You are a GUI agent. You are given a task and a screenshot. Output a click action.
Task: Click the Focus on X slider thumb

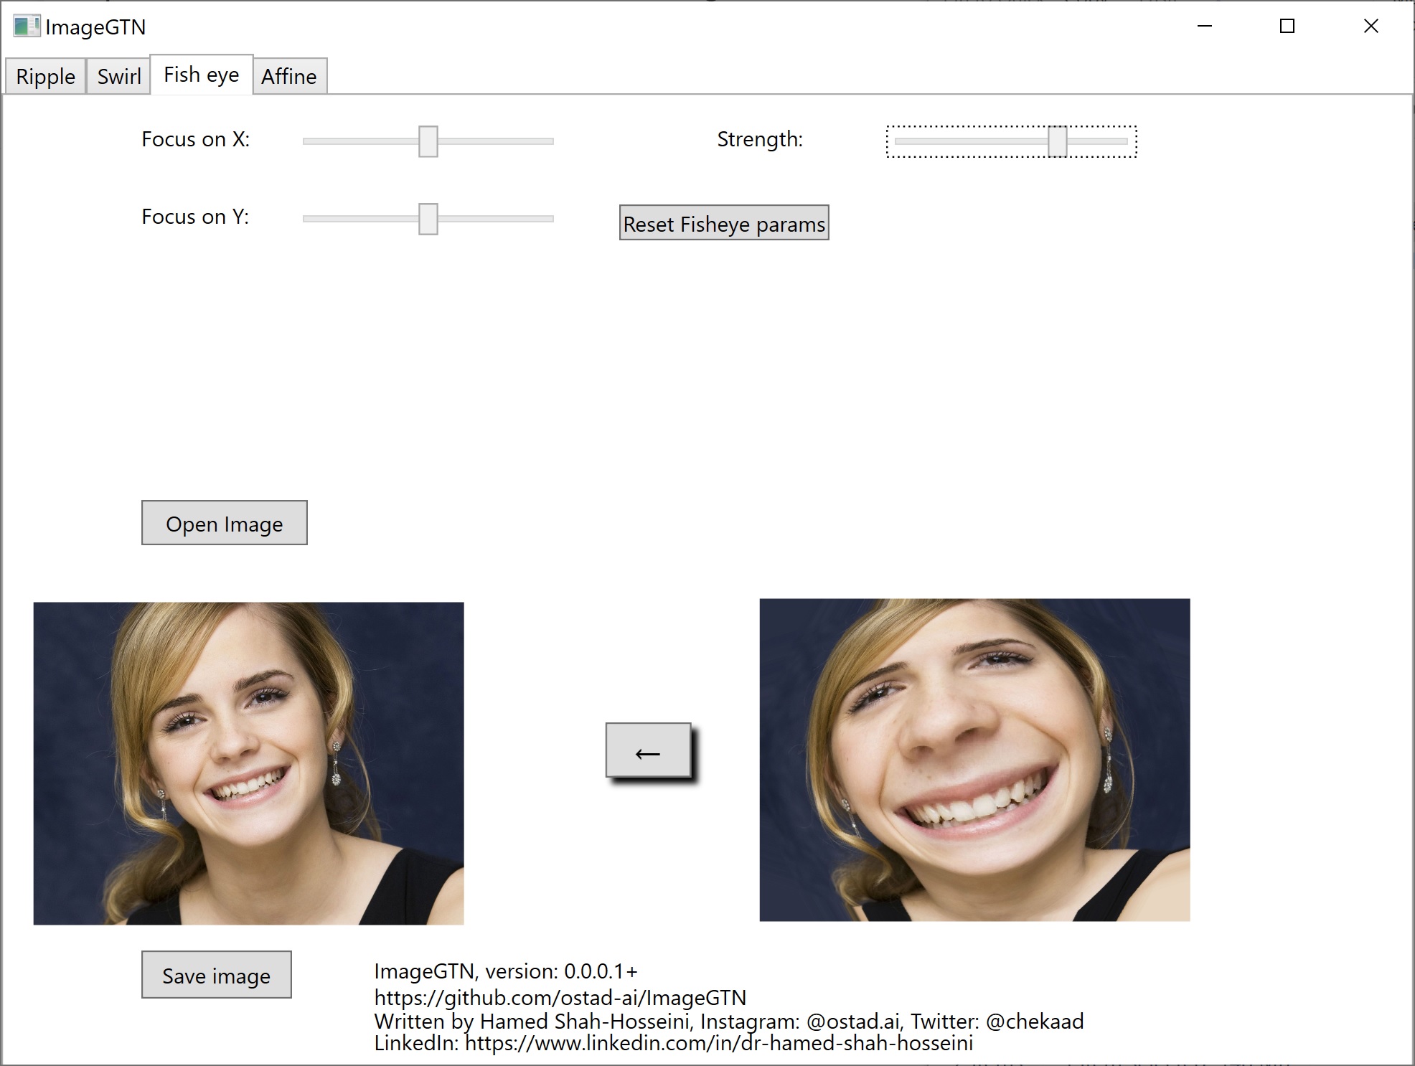coord(428,141)
